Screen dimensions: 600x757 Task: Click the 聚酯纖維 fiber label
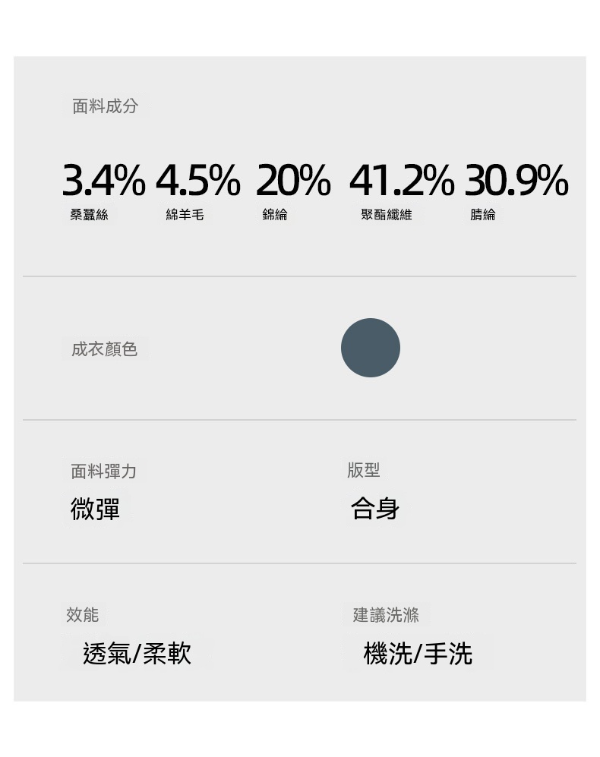point(387,215)
